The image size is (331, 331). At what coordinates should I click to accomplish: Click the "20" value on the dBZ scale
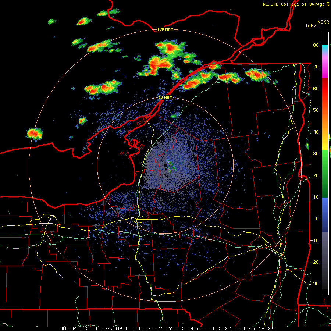point(316,175)
